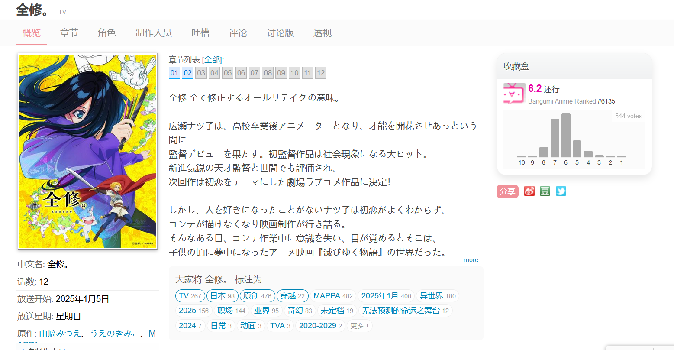674x350 pixels.
Task: Switch to the 评论 tab
Action: (238, 33)
